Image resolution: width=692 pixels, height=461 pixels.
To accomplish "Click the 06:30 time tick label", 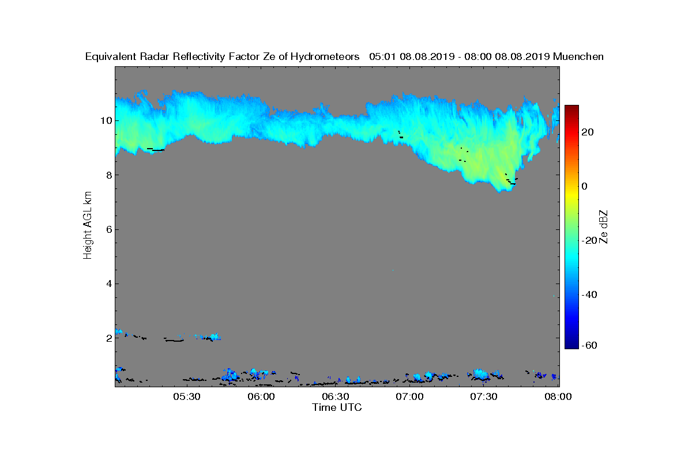I will pyautogui.click(x=335, y=397).
